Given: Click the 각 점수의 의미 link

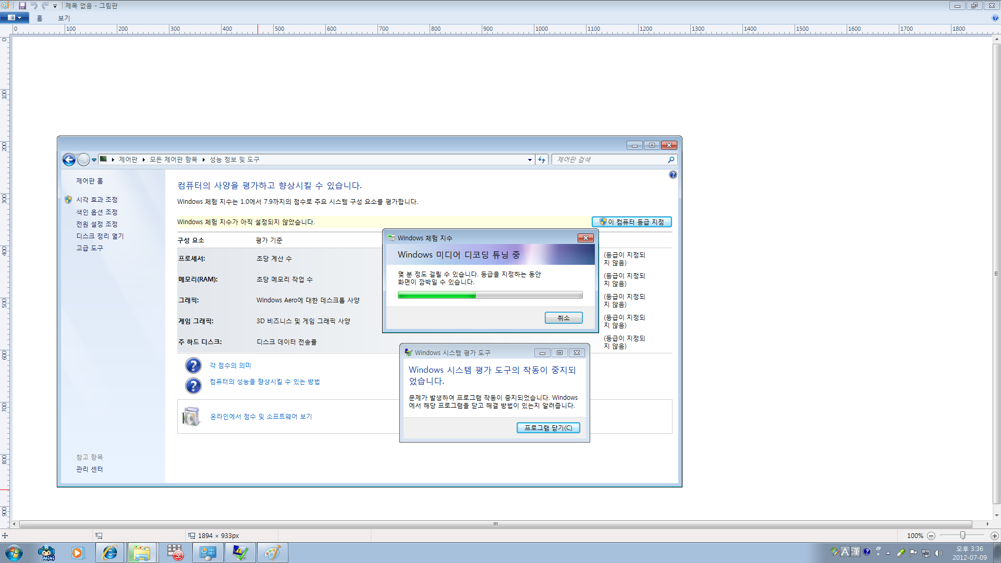Looking at the screenshot, I should (230, 365).
